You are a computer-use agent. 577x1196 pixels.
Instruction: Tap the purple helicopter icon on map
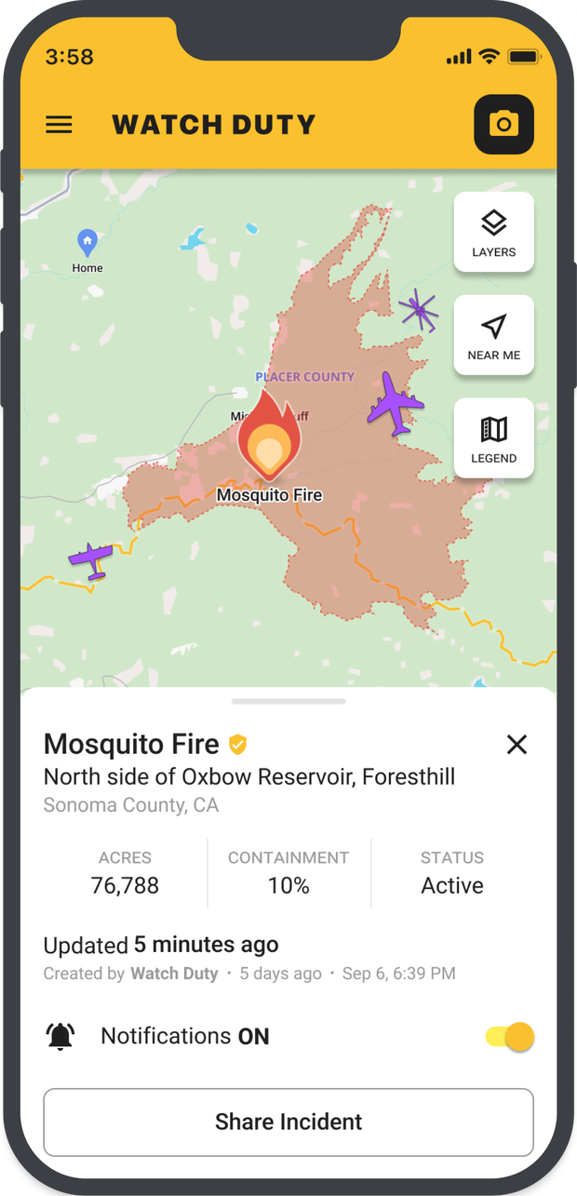click(419, 310)
